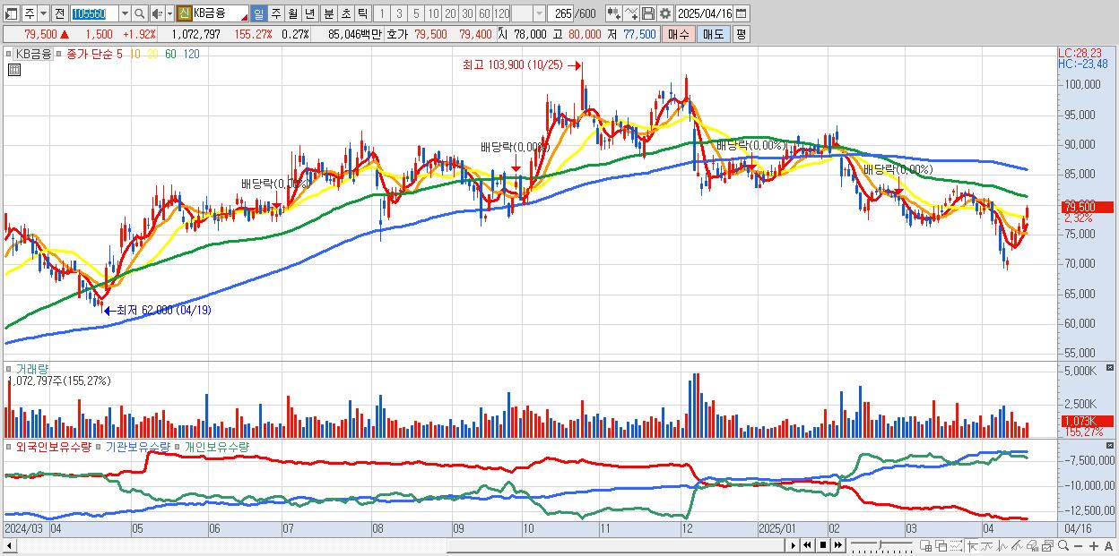Open the 주 market-type dropdown arrow
This screenshot has height=556, width=1119.
point(43,13)
